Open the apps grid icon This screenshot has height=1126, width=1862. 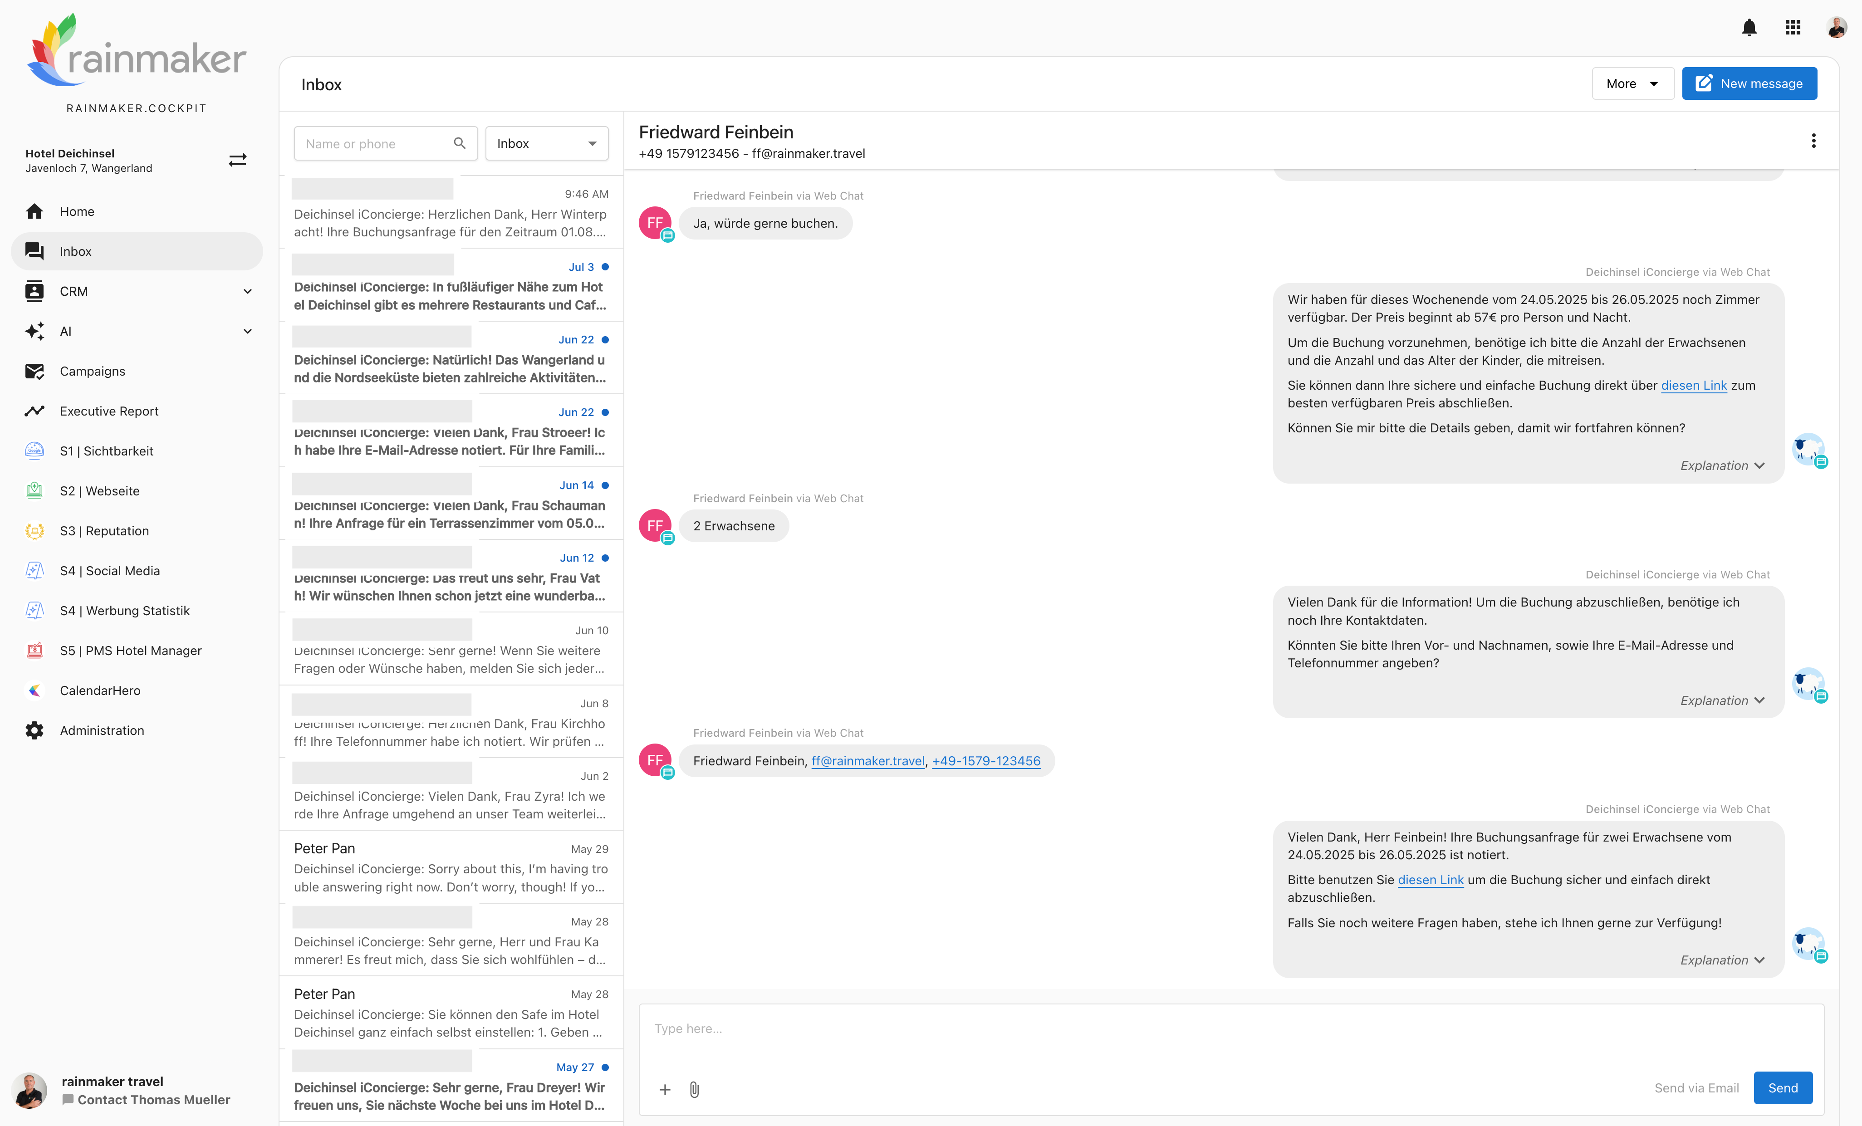tap(1793, 28)
